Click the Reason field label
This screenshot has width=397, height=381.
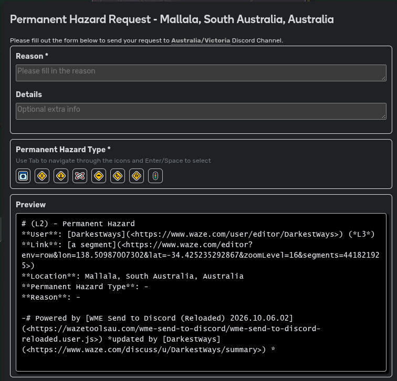(x=32, y=56)
